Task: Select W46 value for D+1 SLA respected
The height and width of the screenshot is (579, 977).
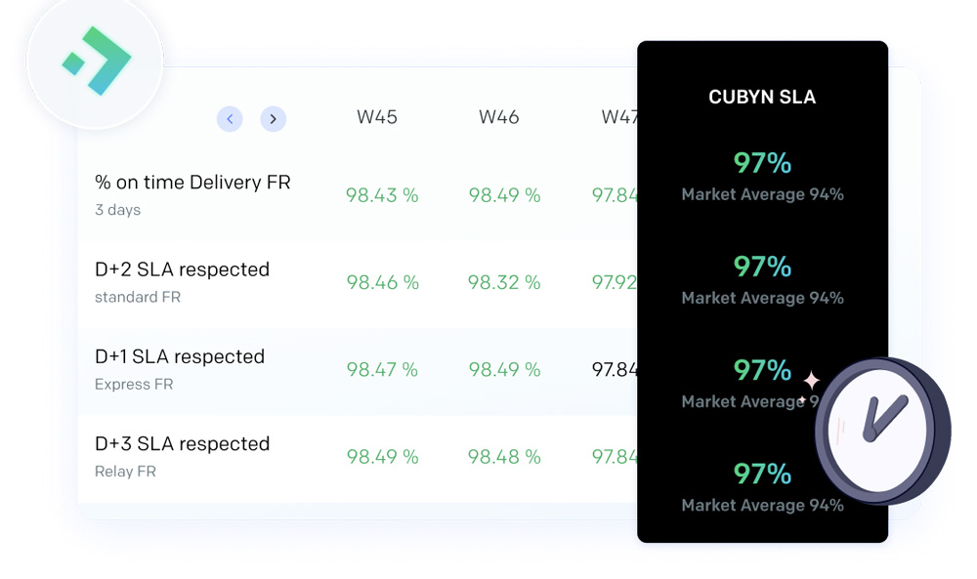Action: coord(504,370)
